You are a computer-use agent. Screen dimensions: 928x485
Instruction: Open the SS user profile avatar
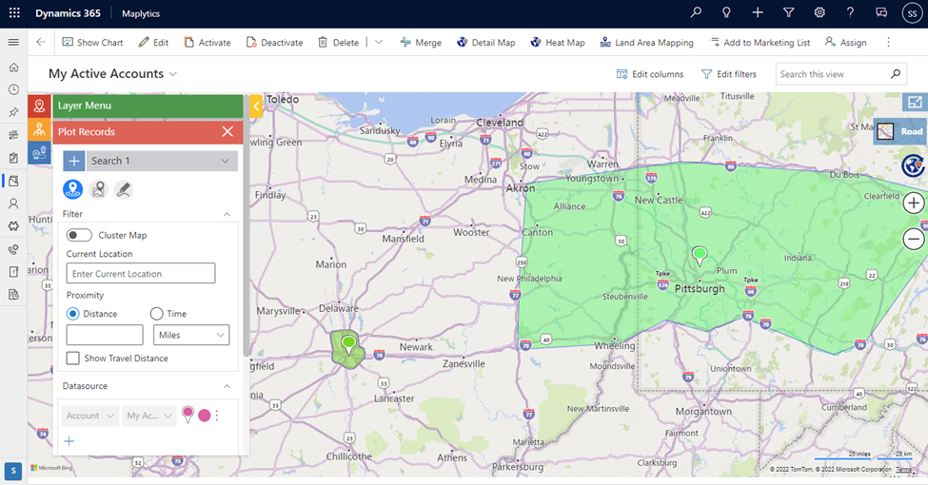pos(912,13)
